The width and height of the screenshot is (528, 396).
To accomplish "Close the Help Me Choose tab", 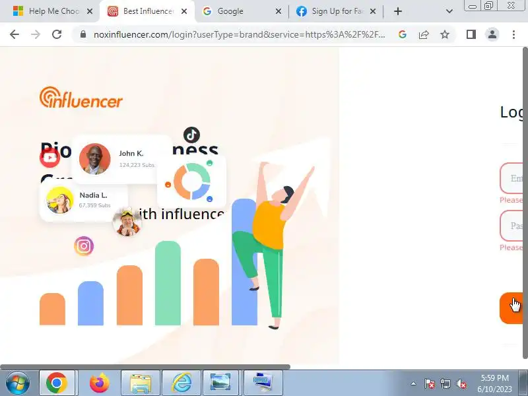I will click(x=90, y=11).
